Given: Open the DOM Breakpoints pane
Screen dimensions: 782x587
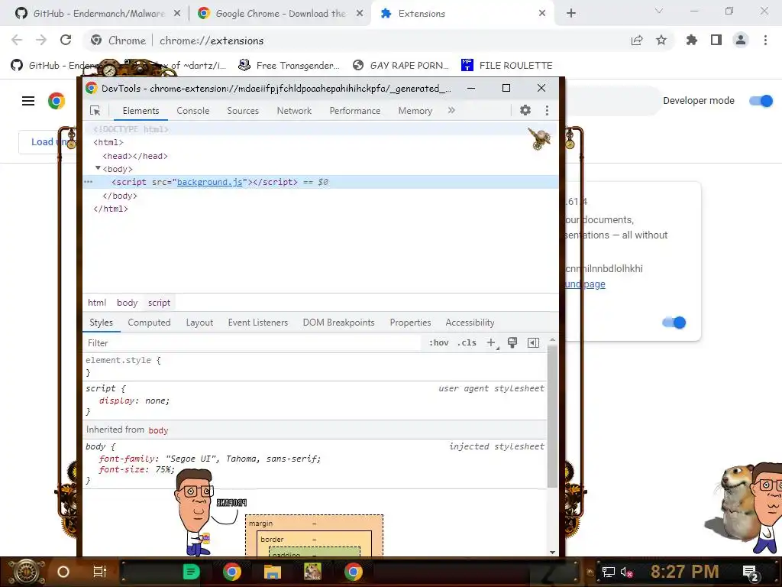Looking at the screenshot, I should point(338,323).
